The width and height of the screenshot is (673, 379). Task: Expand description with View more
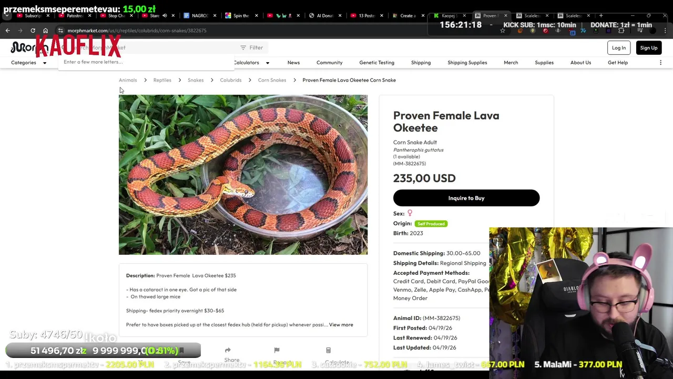[x=341, y=325]
